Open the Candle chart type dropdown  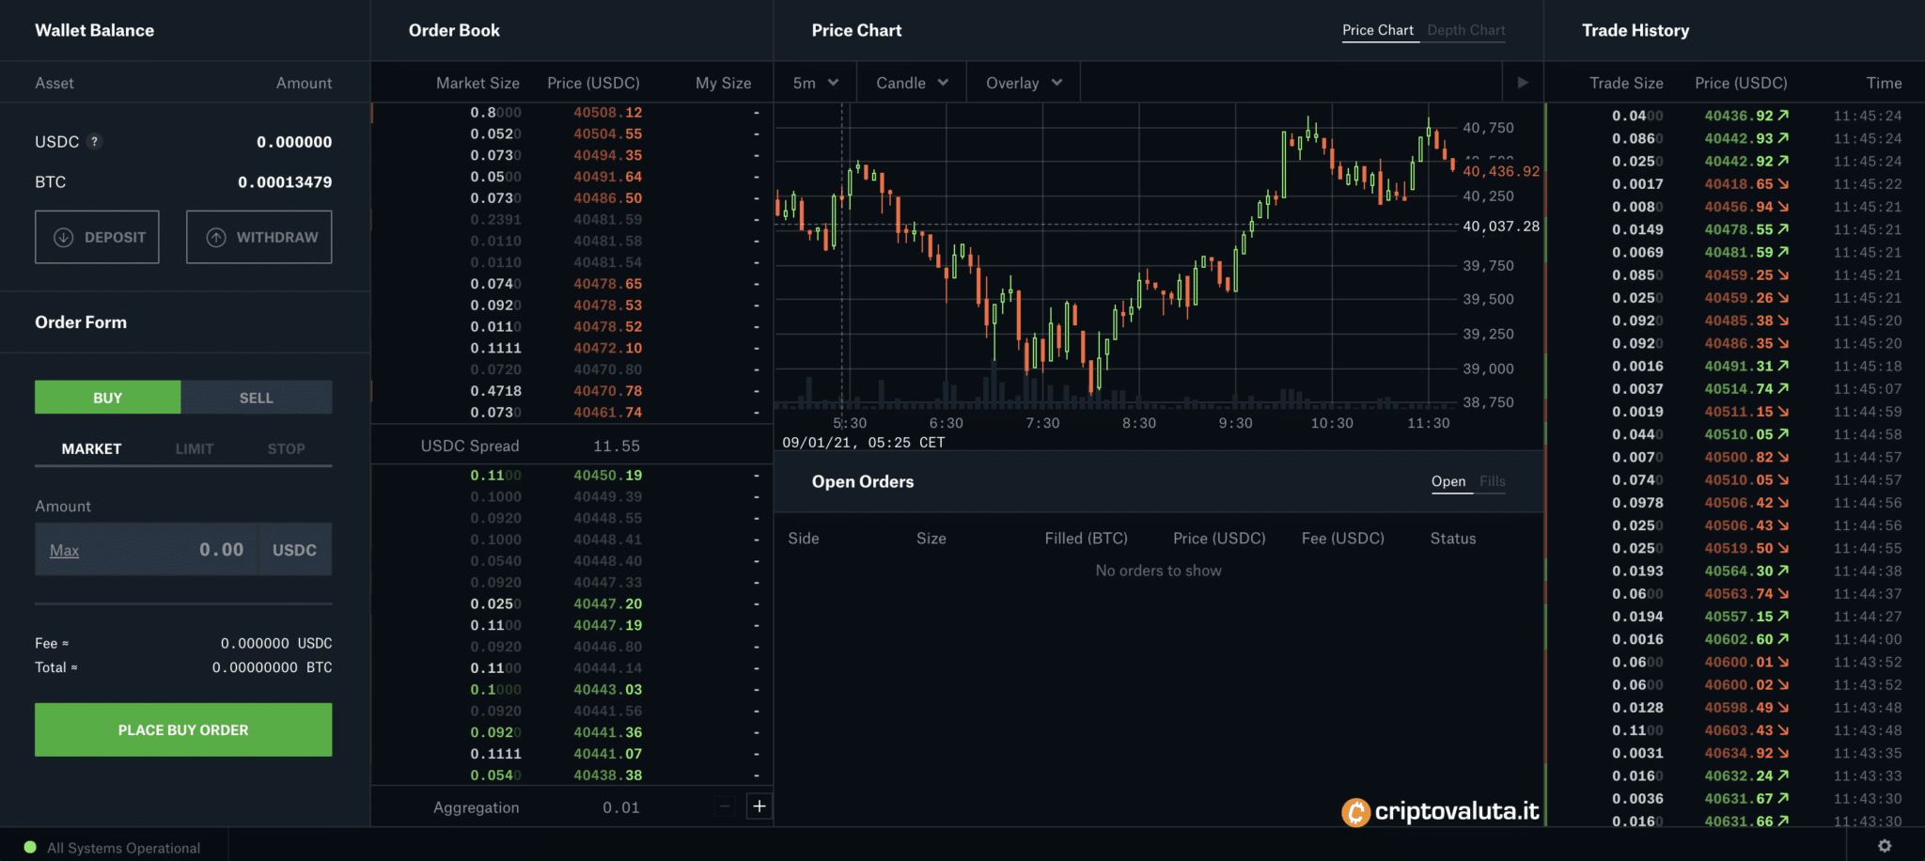910,82
